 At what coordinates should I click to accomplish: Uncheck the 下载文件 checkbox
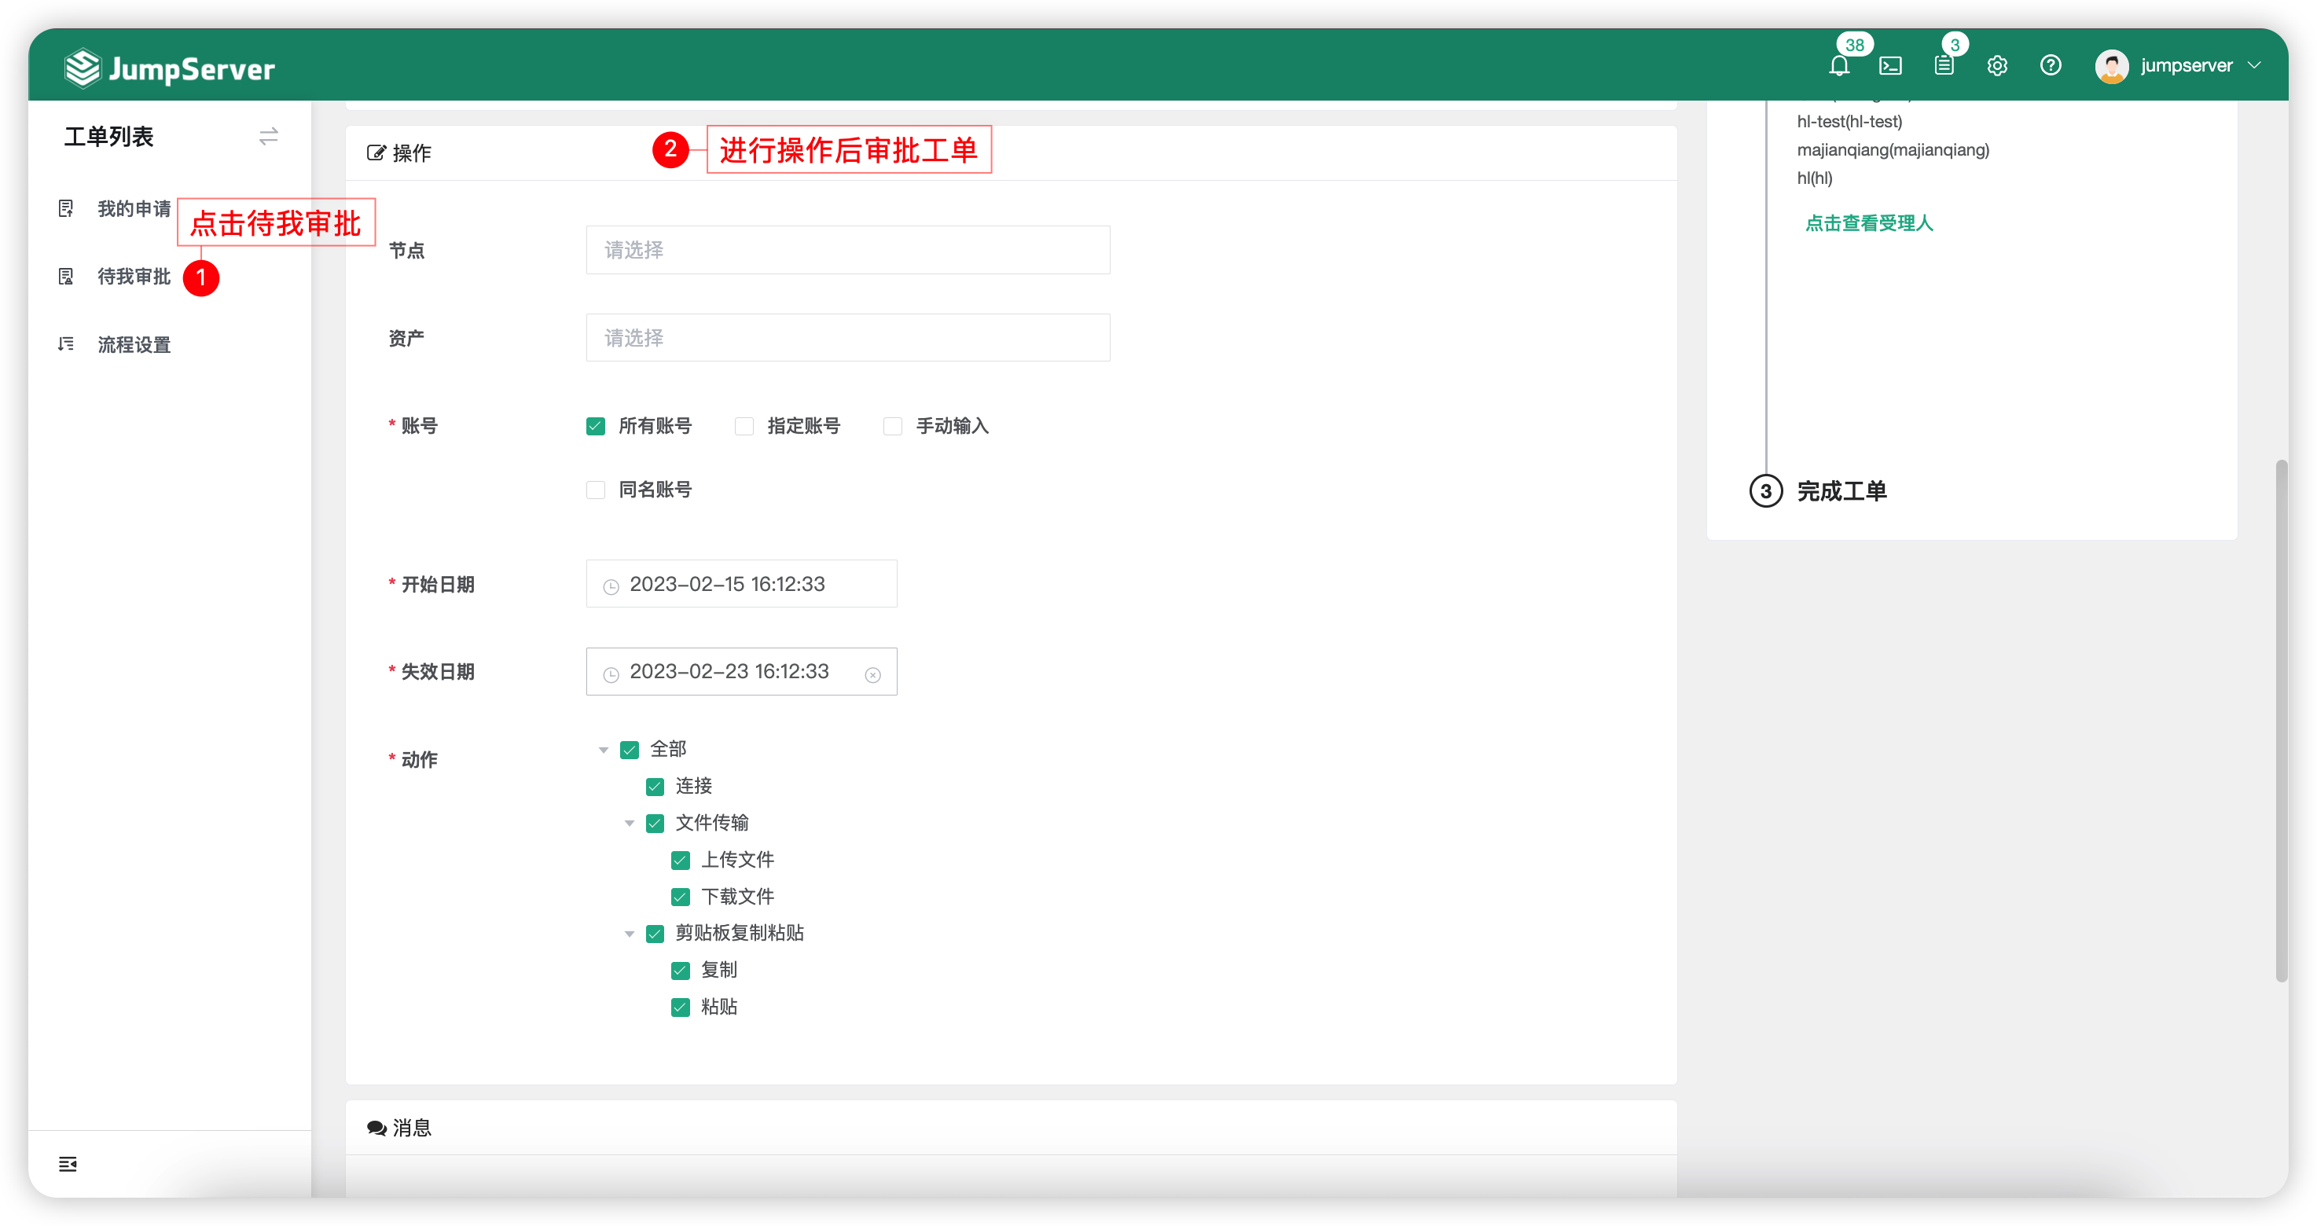[680, 897]
